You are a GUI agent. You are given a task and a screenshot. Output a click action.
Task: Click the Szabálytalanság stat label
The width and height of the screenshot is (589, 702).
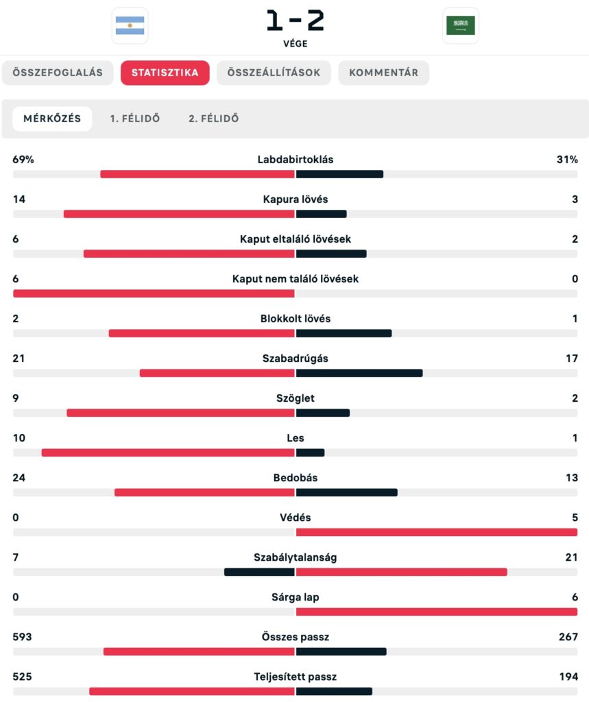[296, 557]
